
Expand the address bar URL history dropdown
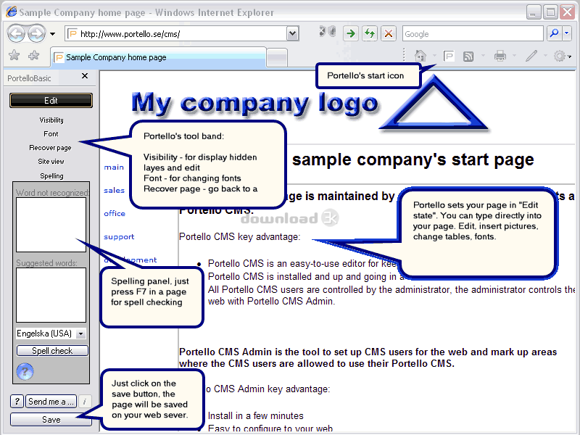292,33
